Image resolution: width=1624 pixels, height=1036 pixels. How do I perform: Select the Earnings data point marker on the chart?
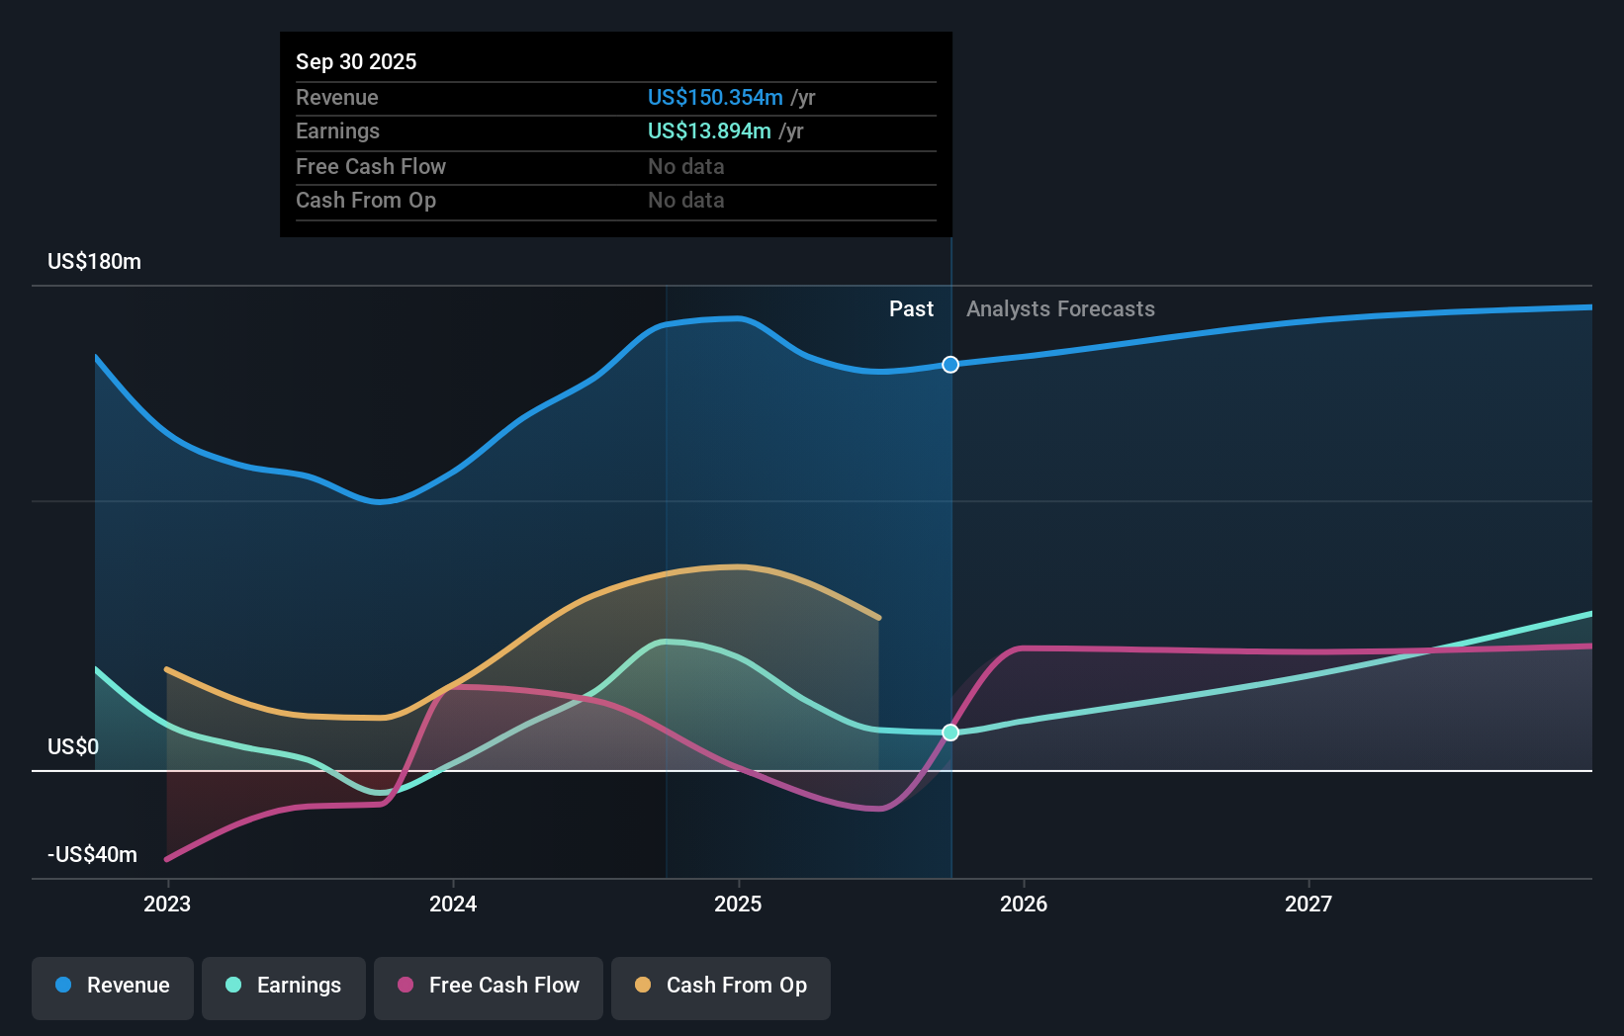pos(950,733)
